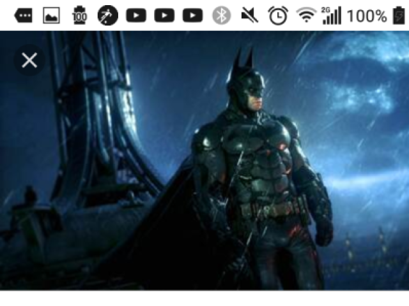Tap the second YouTube notification icon
This screenshot has width=409, height=306.
pos(164,15)
